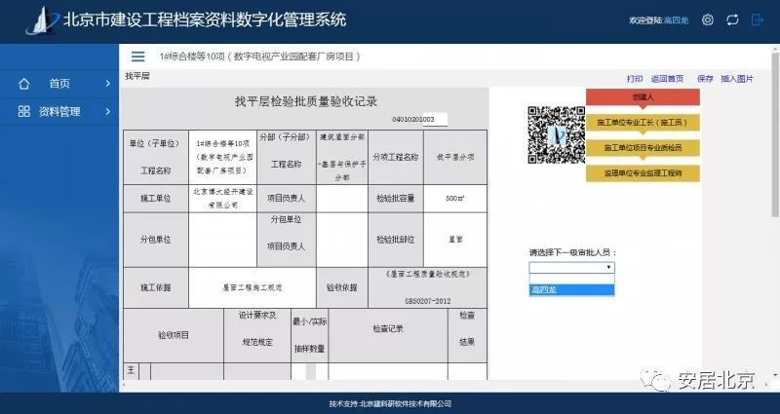Click the 打印 print link

(635, 78)
